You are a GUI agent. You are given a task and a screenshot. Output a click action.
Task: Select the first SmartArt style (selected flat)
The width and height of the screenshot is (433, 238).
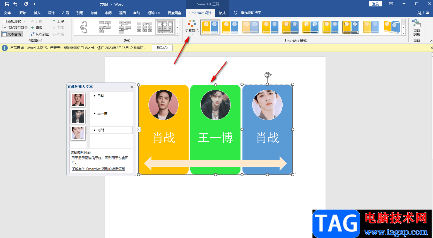210,27
